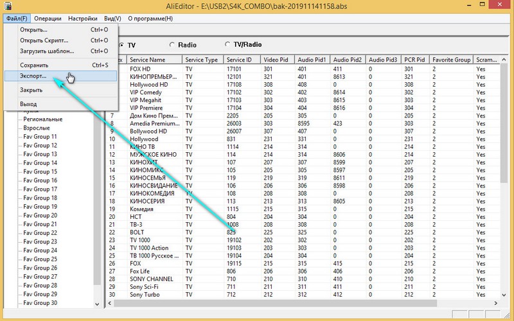Select the КИНОСЕРИЯ channel row
Viewport: 514px width, 321px height.
[x=303, y=201]
